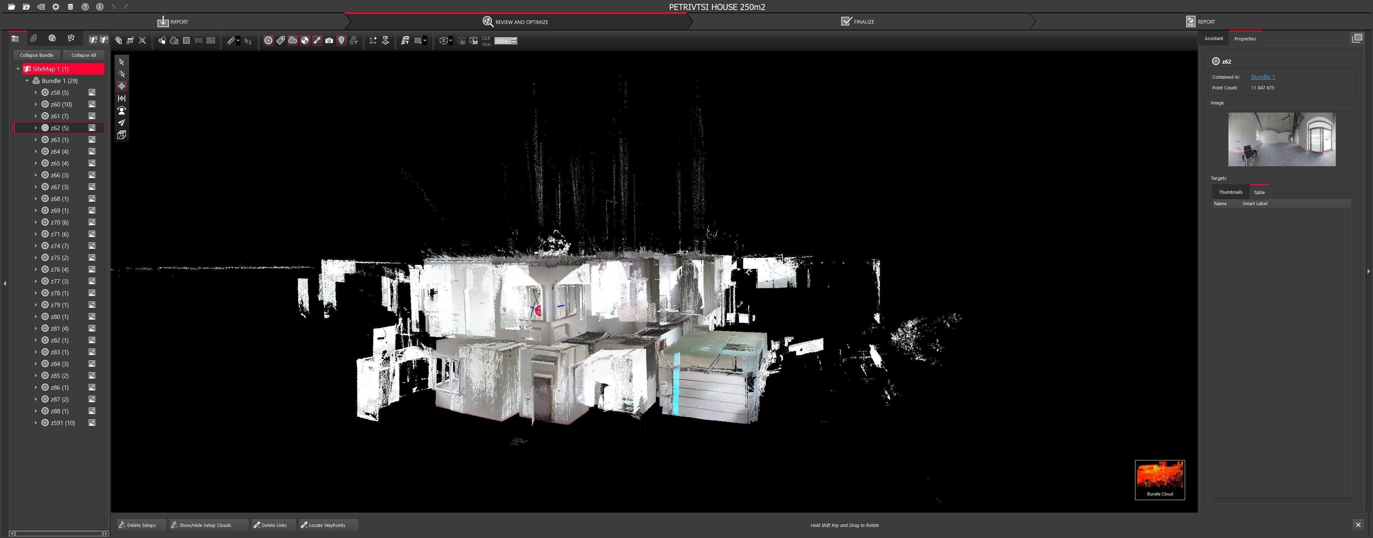Select the pick mode arrow tool

pyautogui.click(x=122, y=62)
